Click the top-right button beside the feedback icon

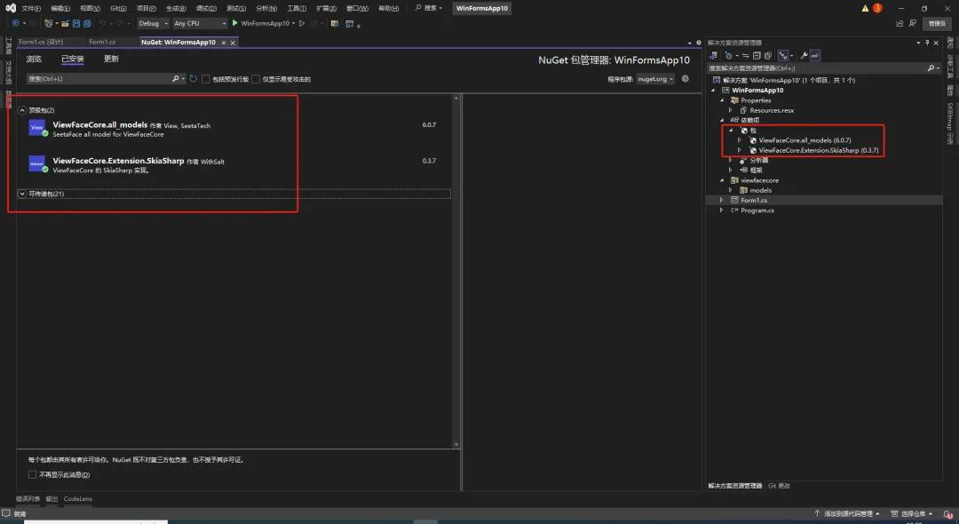coord(937,23)
